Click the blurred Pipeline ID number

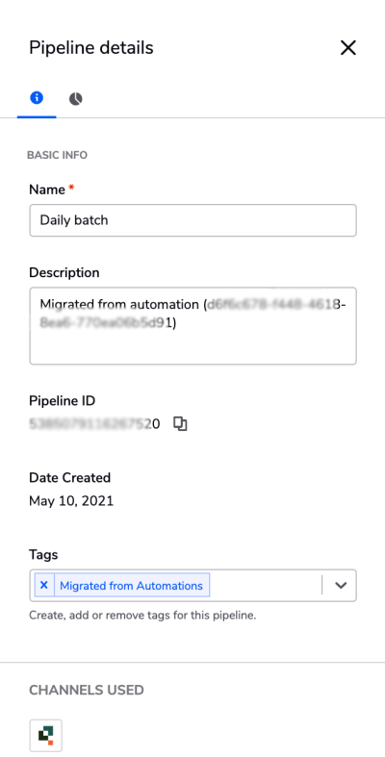pos(94,424)
